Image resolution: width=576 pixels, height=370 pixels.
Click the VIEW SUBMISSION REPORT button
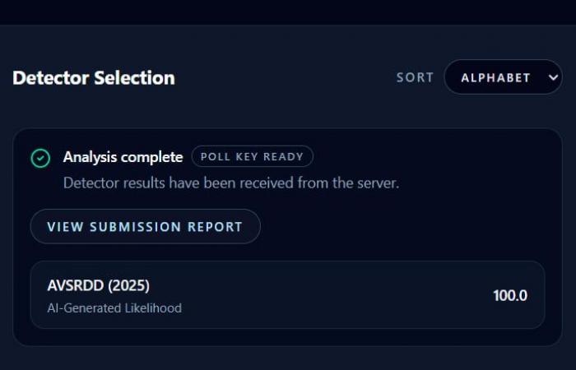145,227
